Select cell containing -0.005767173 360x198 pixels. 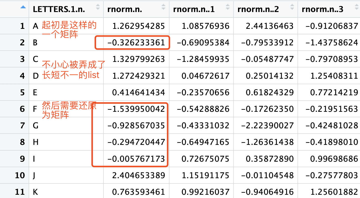(136, 159)
